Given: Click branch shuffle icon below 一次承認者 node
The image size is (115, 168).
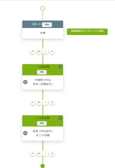Looking at the screenshot, I should pos(52,102).
